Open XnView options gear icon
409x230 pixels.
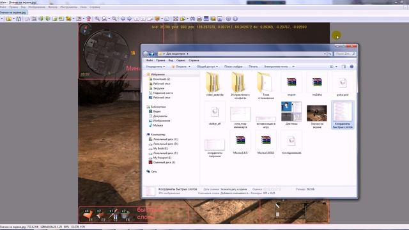click(228, 19)
